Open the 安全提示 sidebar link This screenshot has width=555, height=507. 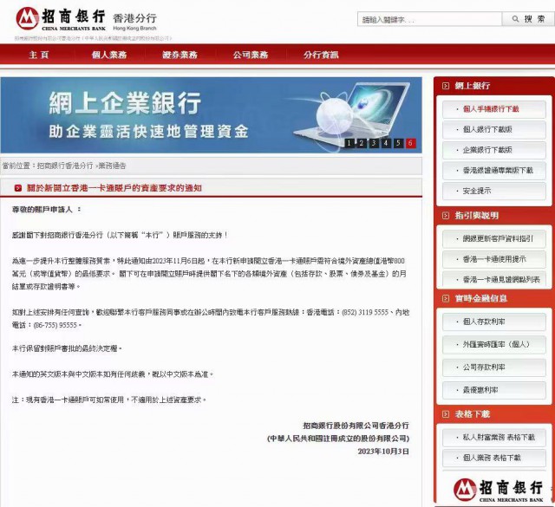click(477, 191)
